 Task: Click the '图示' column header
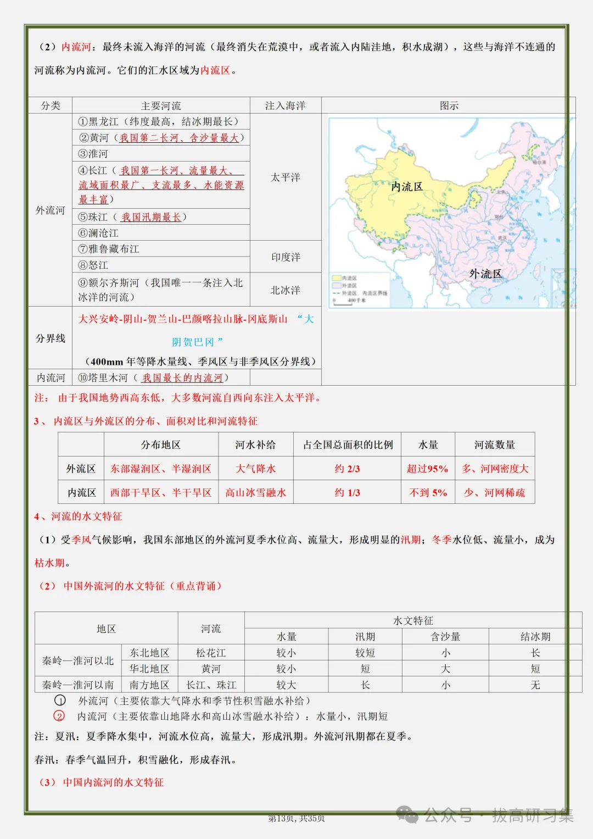click(x=449, y=105)
